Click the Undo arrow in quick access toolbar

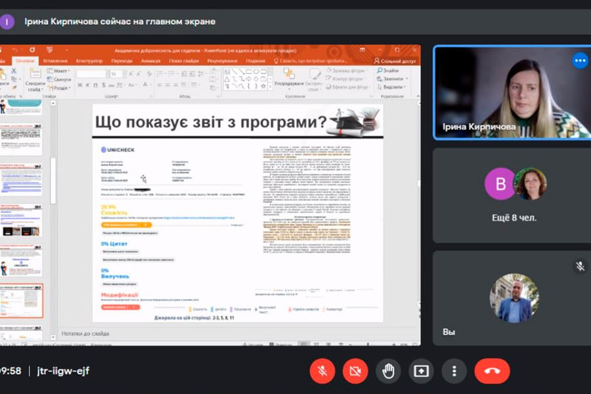pyautogui.click(x=14, y=50)
